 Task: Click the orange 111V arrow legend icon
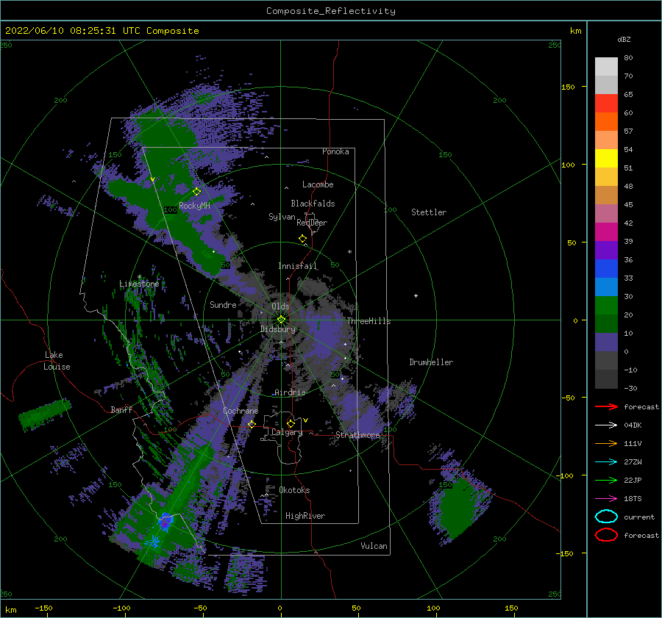pos(606,443)
